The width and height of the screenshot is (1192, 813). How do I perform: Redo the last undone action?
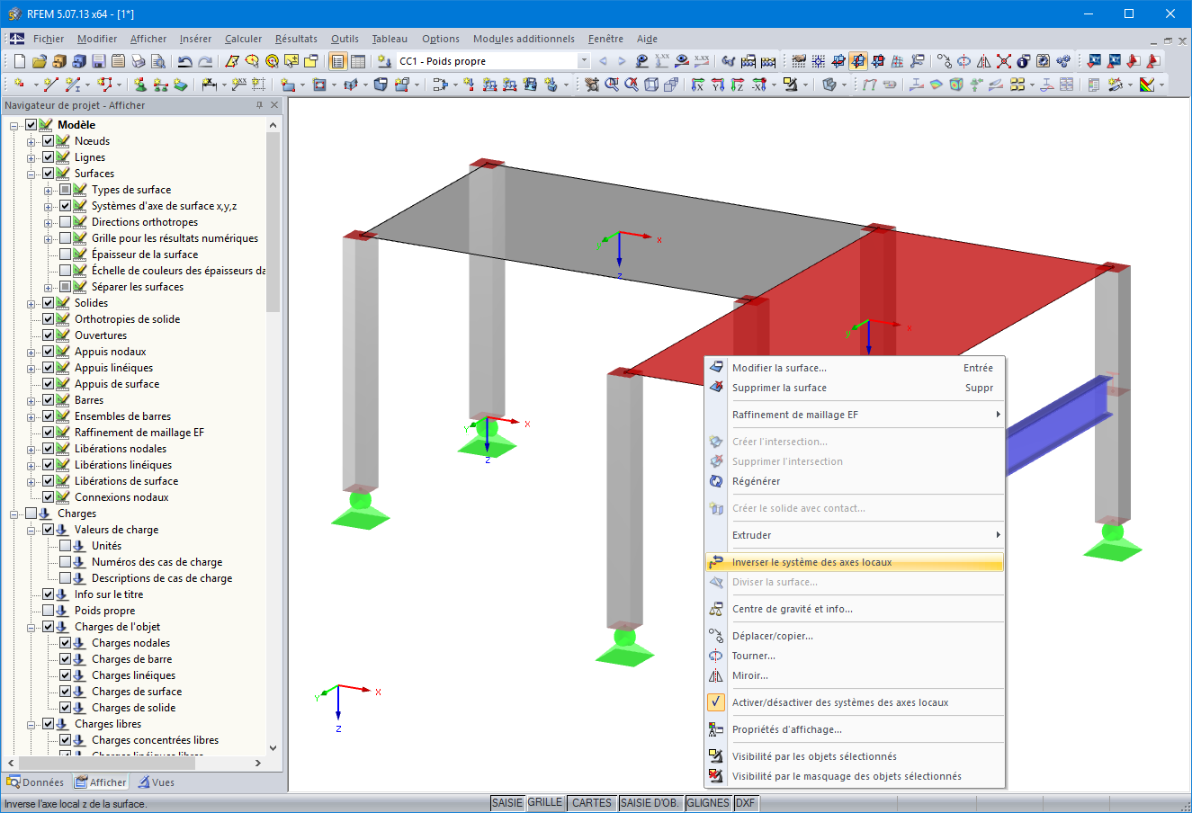205,61
